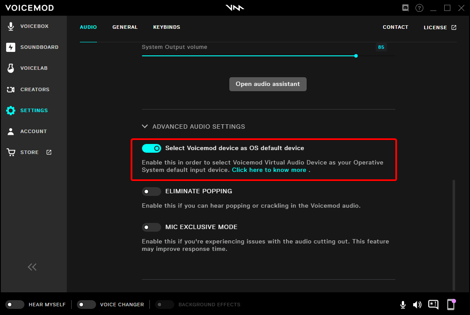Image resolution: width=470 pixels, height=315 pixels.
Task: Click the Discord icon in the title bar
Action: point(405,7)
